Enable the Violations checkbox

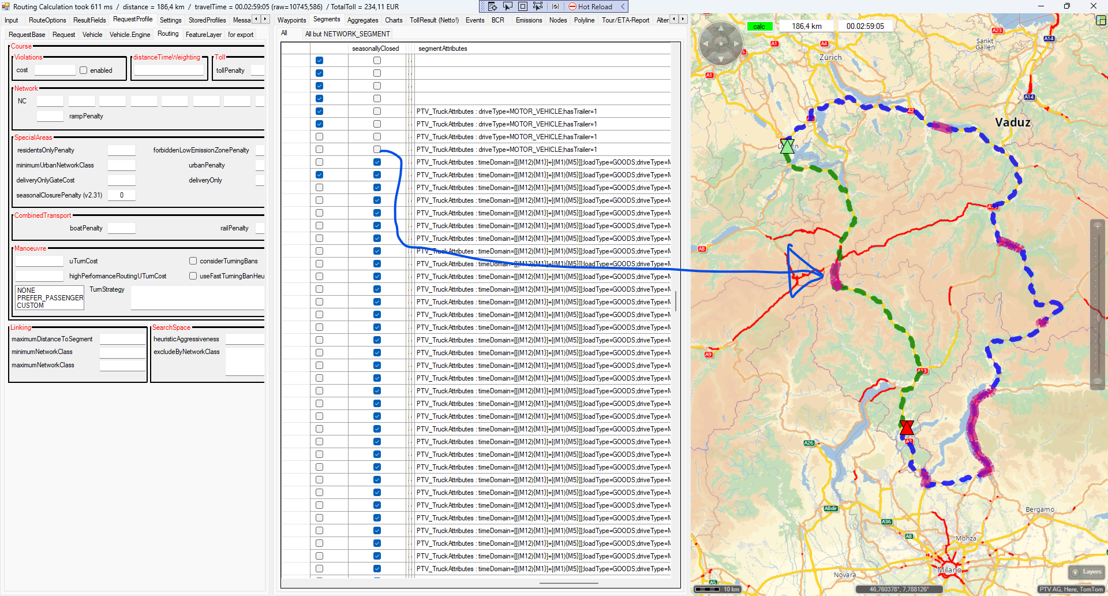click(84, 70)
